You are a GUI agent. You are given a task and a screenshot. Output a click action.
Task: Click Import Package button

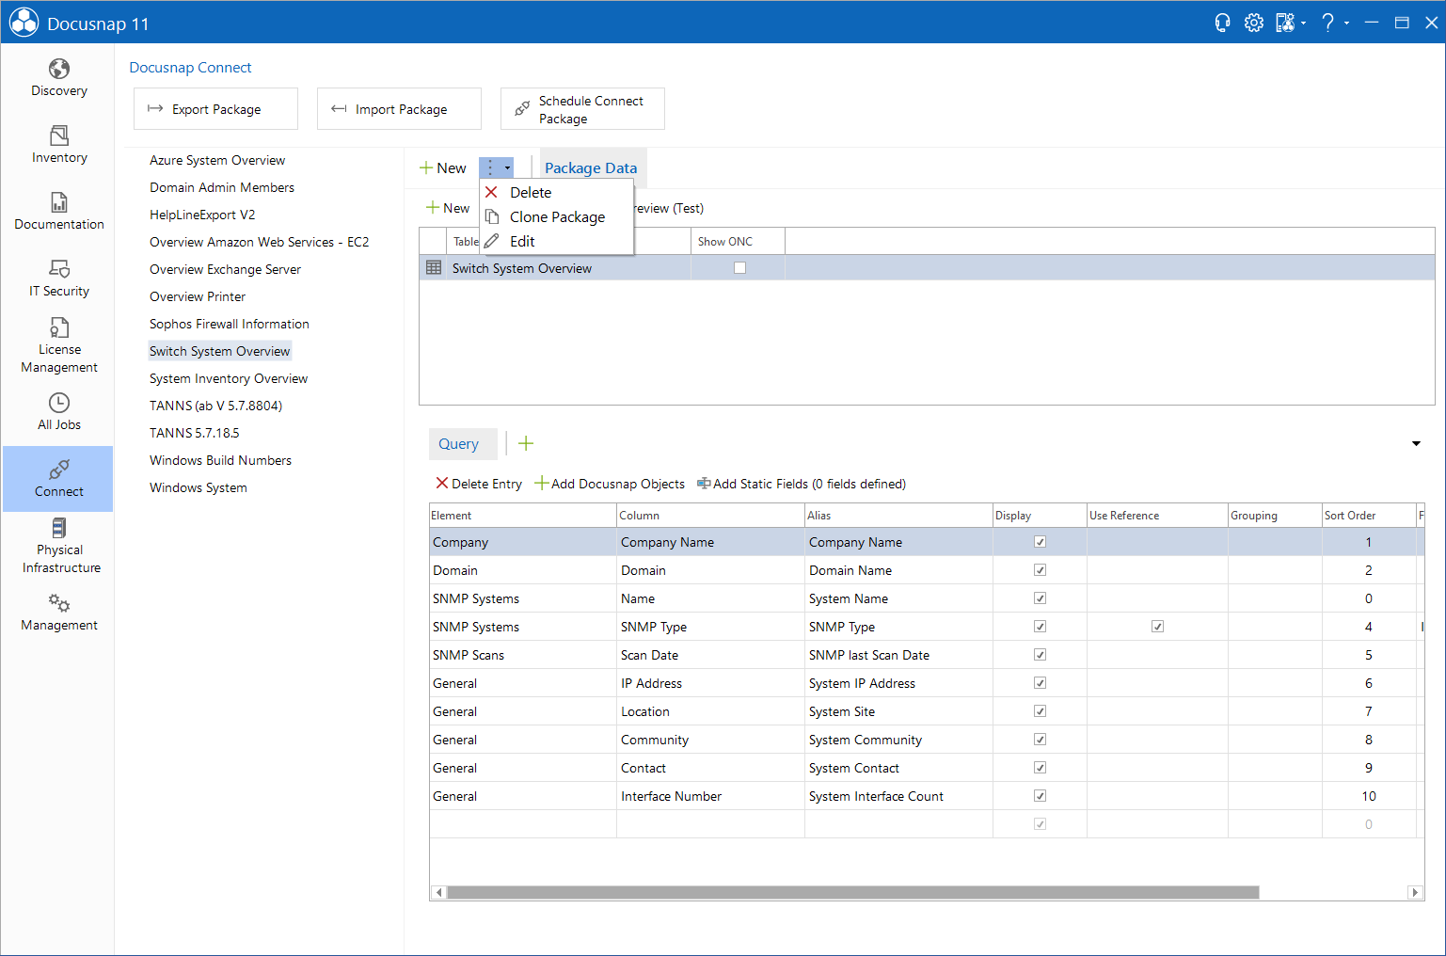pyautogui.click(x=399, y=109)
